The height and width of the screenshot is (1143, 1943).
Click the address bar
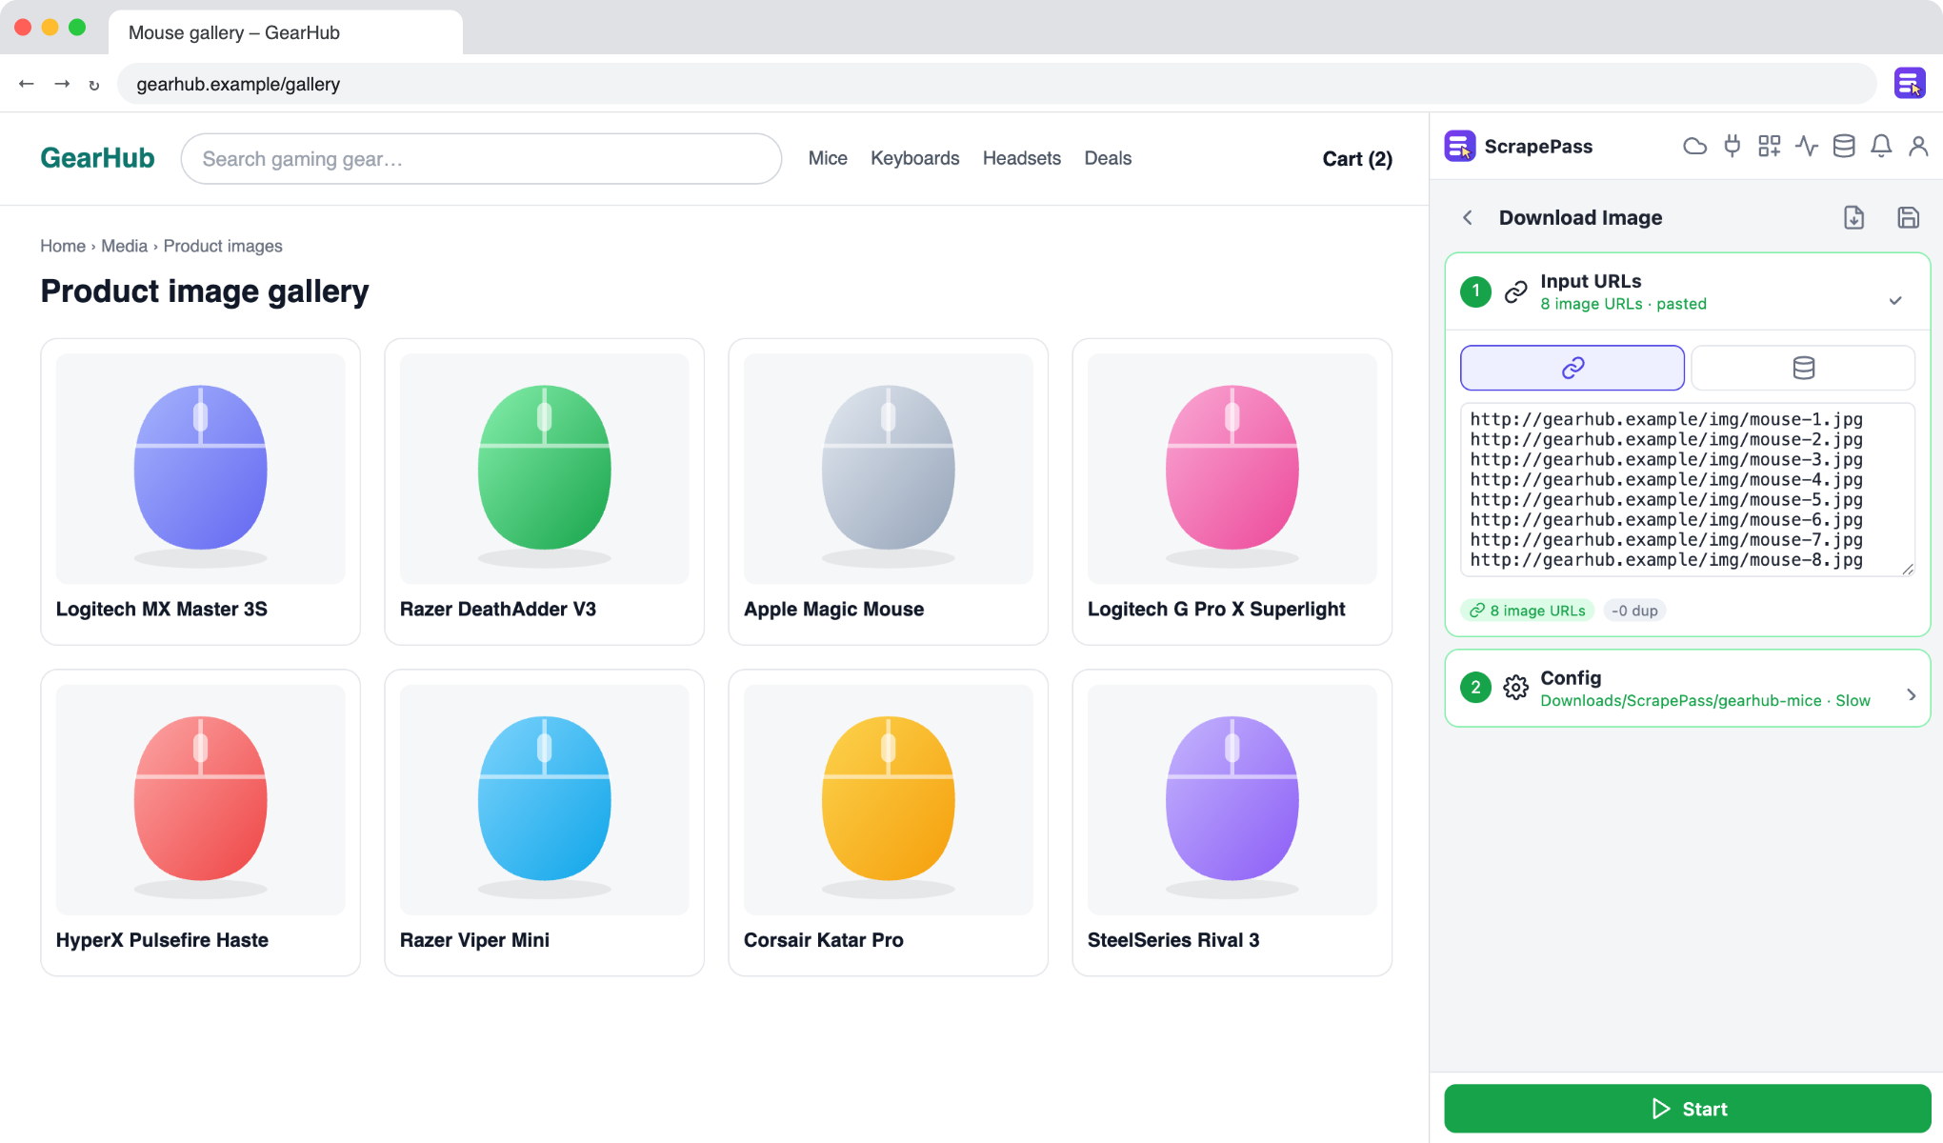(x=996, y=84)
